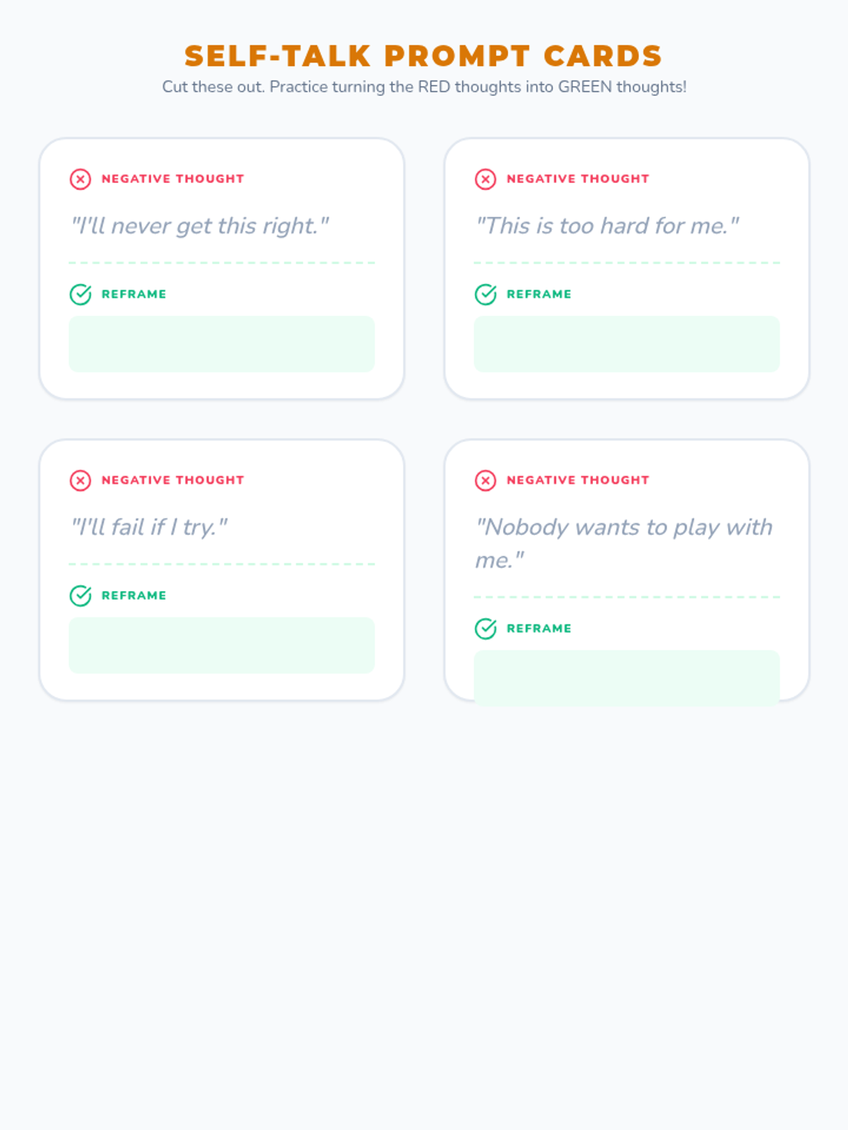Click the reframe box below 'This is too hard for me'

click(x=627, y=344)
